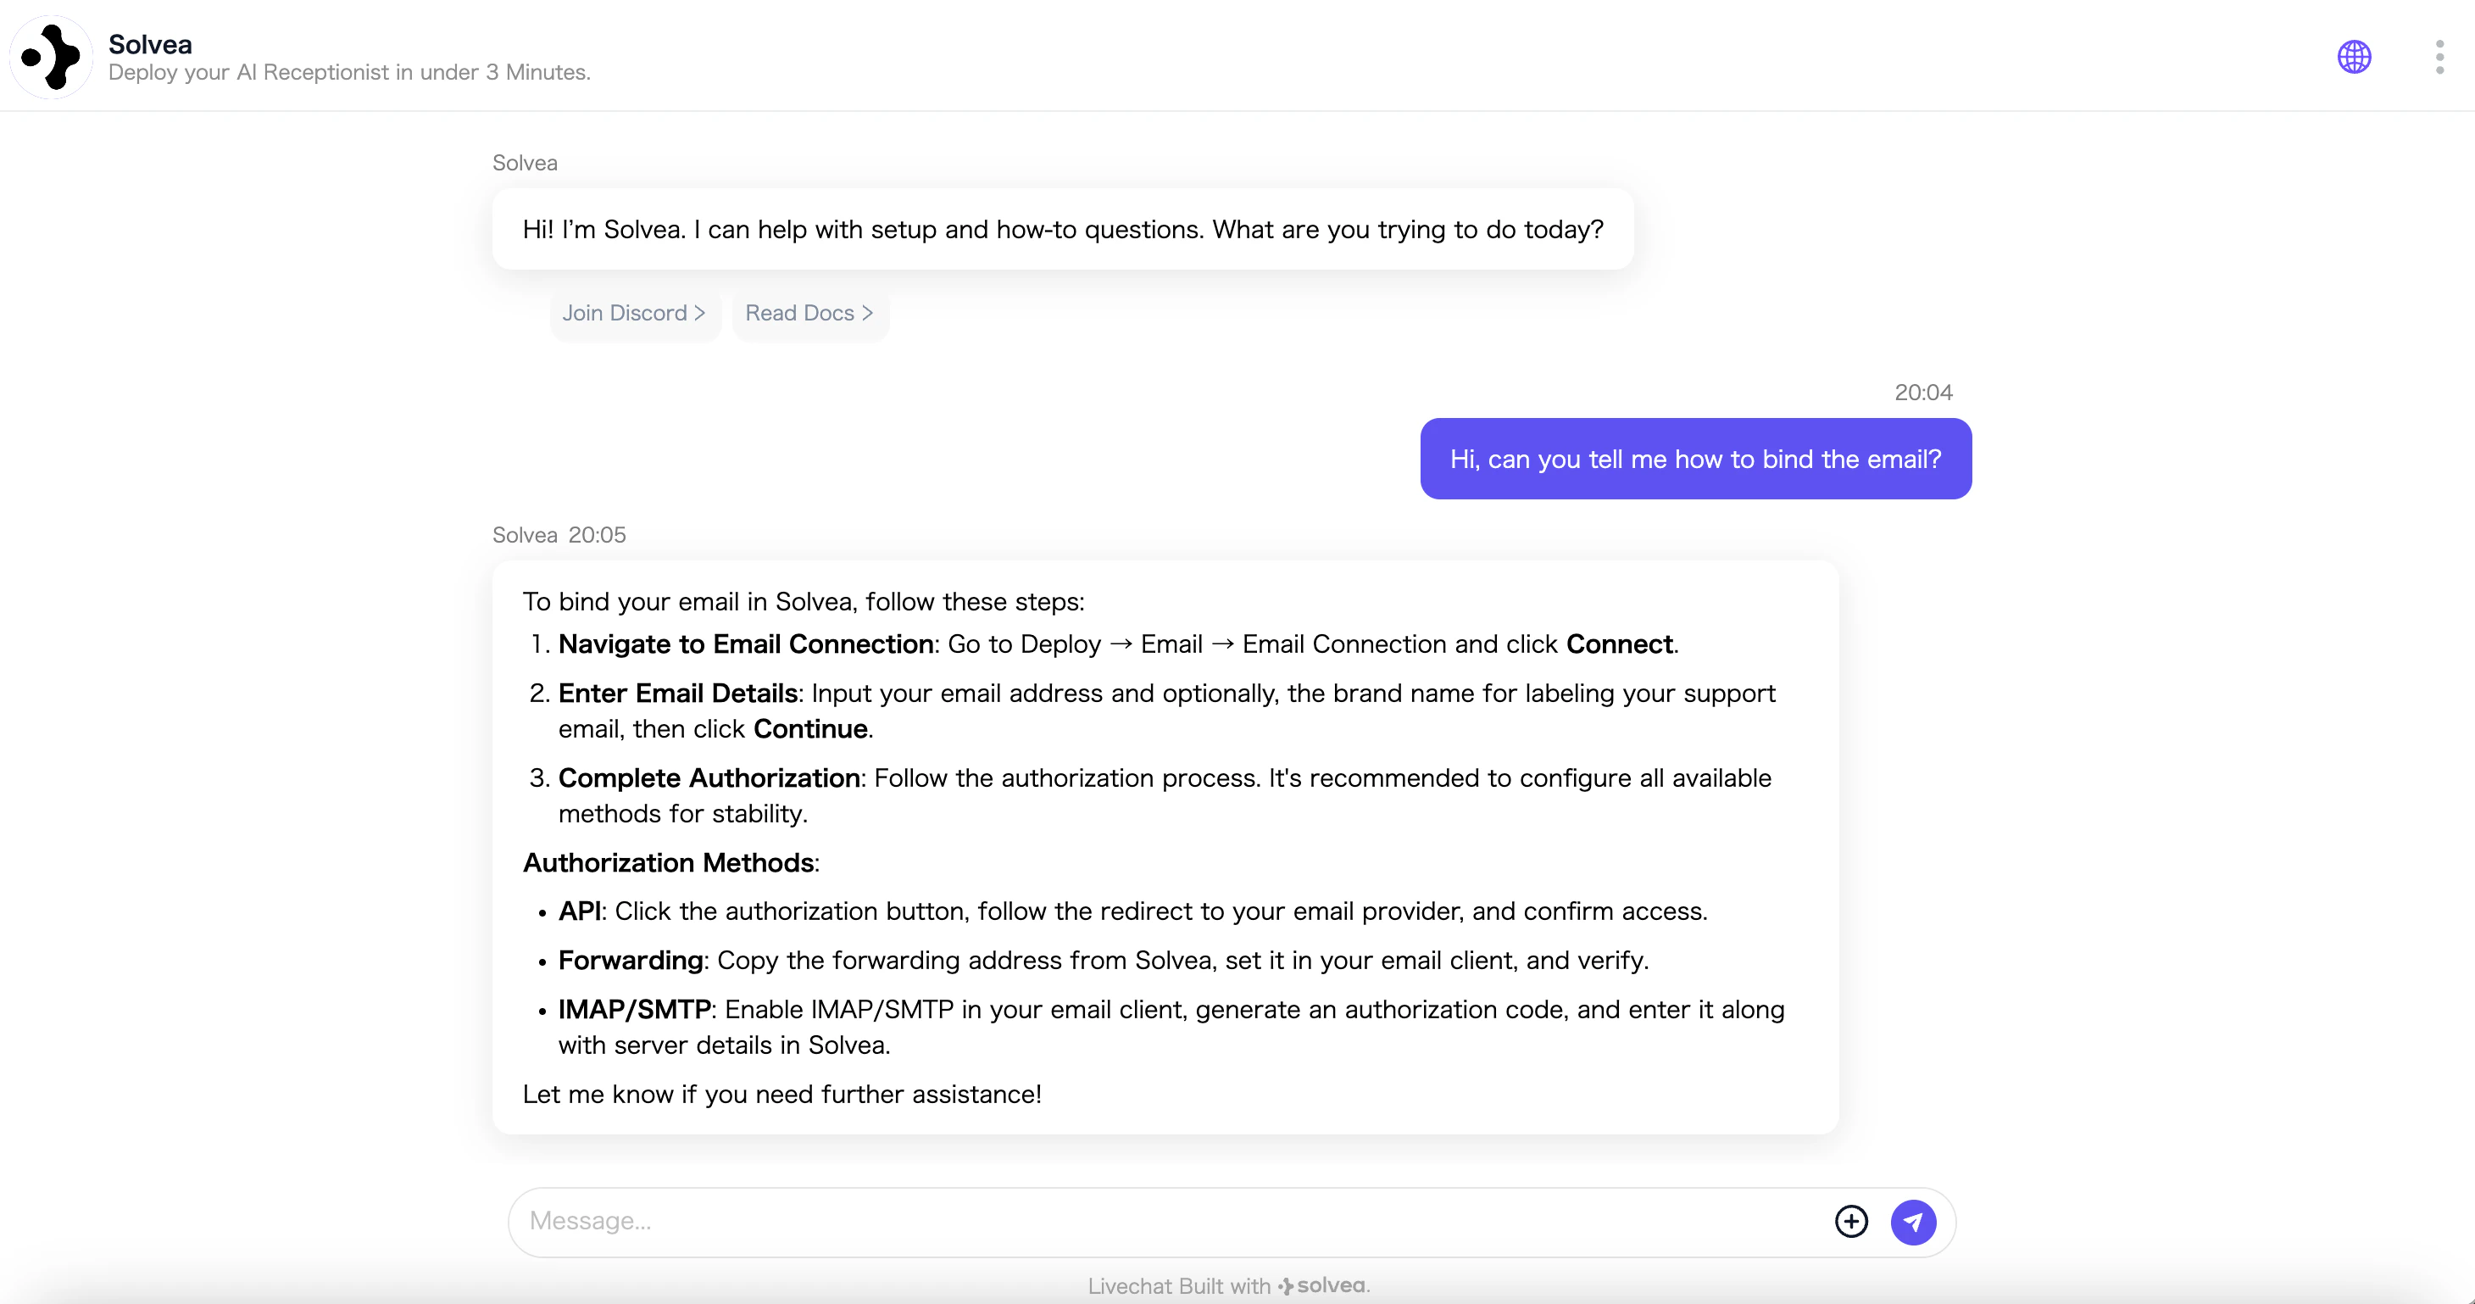Image resolution: width=2475 pixels, height=1304 pixels.
Task: Click 'Let me know if you need further assistance!'
Action: coord(782,1095)
